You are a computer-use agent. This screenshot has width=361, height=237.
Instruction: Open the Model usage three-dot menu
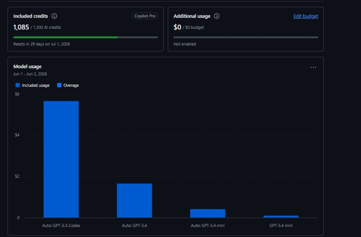313,67
